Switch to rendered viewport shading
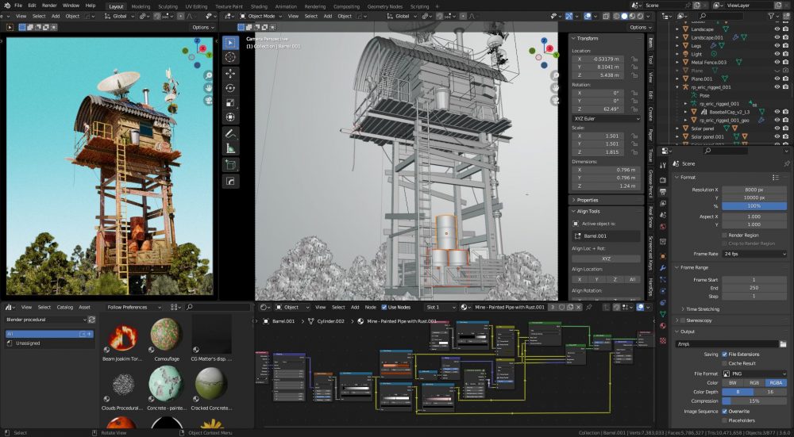Viewport: 794px width, 437px height. 639,16
